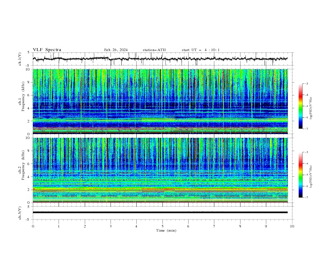Click the time axis tick label "4"
This screenshot has width=329, height=254.
point(136,226)
